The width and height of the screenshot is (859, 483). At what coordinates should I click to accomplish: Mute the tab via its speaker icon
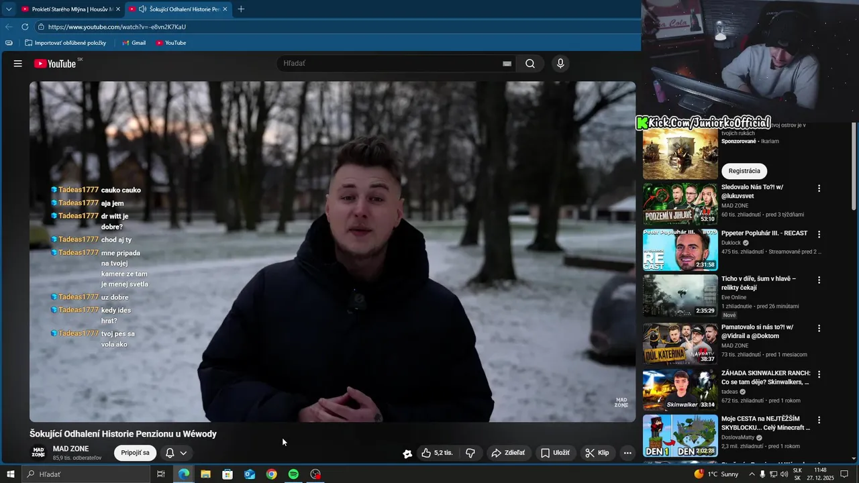click(x=143, y=9)
